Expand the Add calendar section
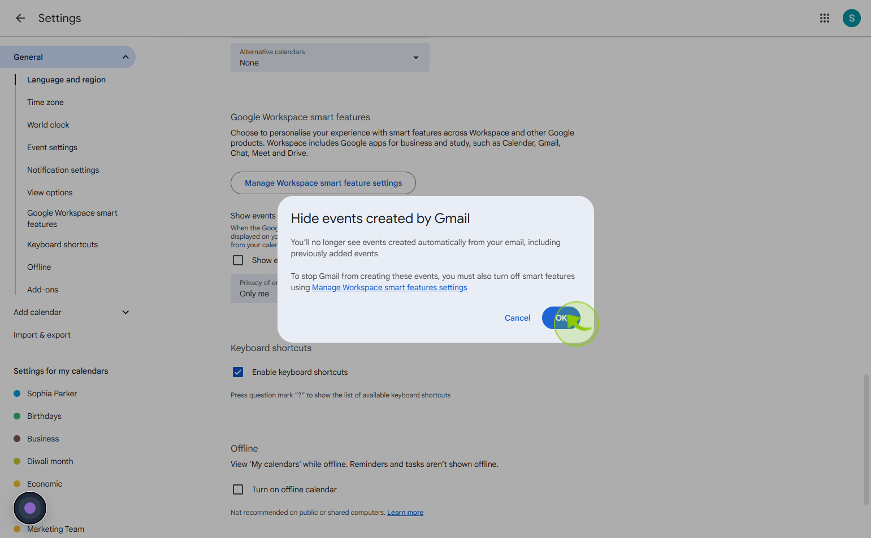The image size is (871, 538). tap(125, 312)
